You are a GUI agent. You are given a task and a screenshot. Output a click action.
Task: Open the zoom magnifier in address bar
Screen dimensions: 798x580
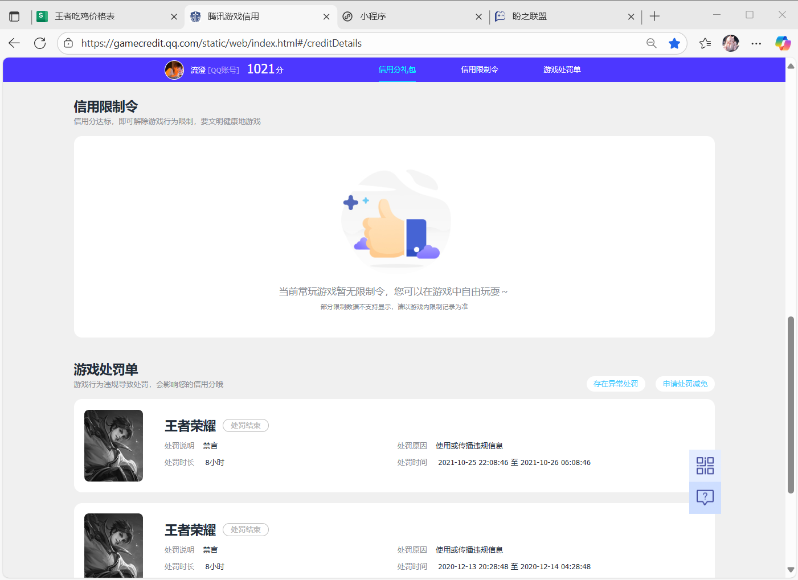pos(652,43)
